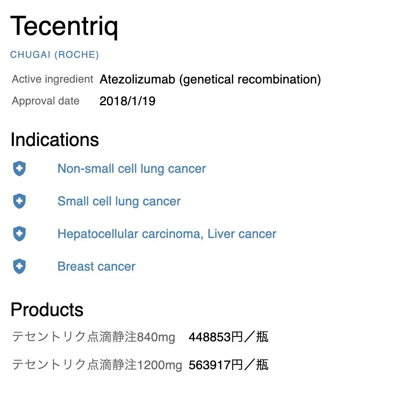Screen dimensions: 409x396
Task: Click the shield icon beside Non-small cell lung cancer
Action: [x=19, y=169]
